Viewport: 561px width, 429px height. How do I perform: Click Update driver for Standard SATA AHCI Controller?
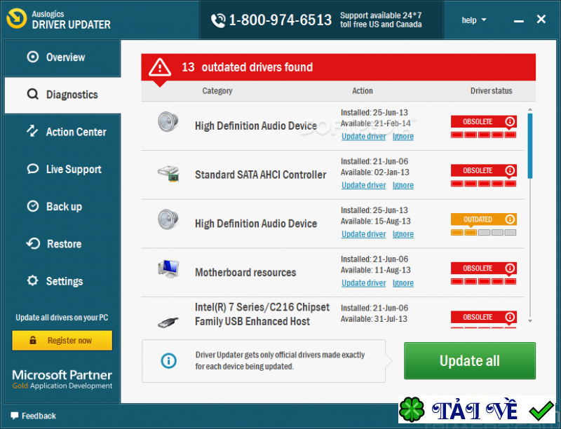[x=363, y=185]
